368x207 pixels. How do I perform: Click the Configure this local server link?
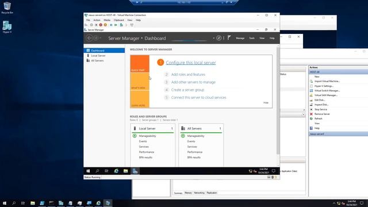click(x=191, y=63)
